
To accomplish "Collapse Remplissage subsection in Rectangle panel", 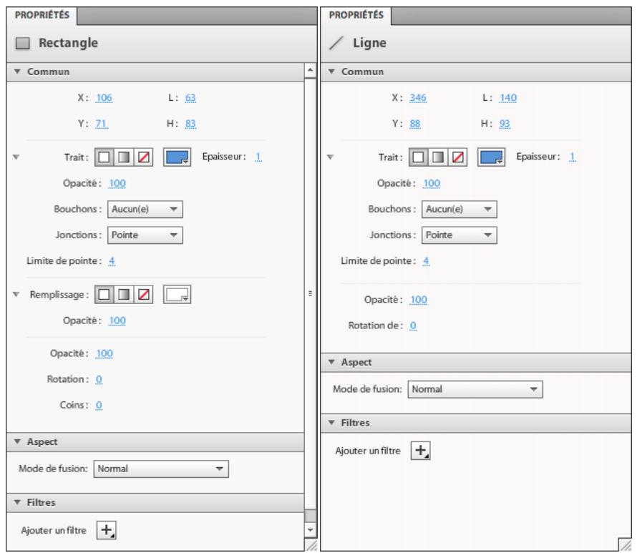I will (x=16, y=294).
